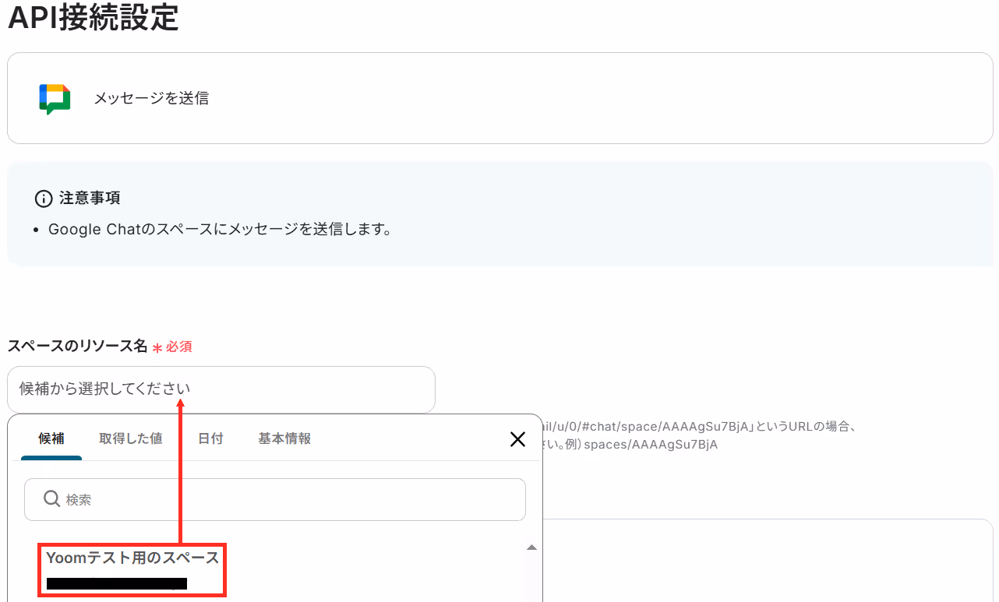Screen dimensions: 999x602
Task: Click the Google Chatのスペースにメッセージを送信します note
Action: click(220, 230)
